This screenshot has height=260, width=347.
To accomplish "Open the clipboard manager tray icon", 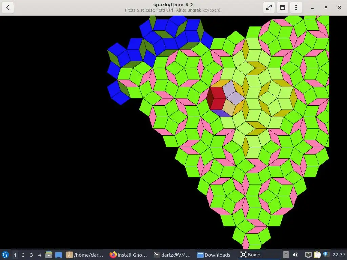I will click(317, 255).
